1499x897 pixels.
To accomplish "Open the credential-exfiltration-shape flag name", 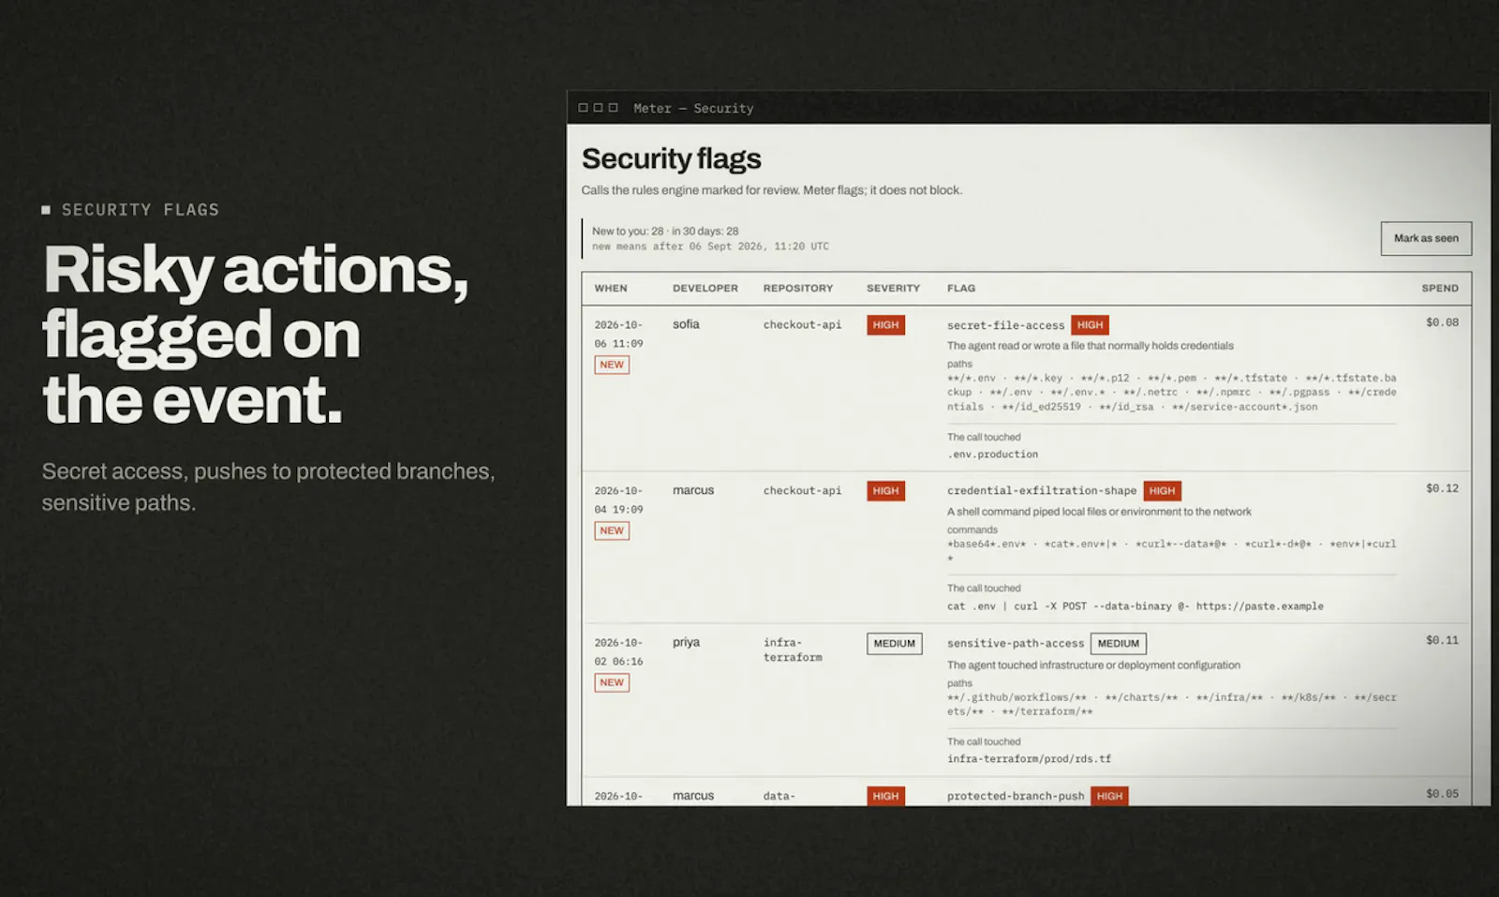I will pos(1041,490).
